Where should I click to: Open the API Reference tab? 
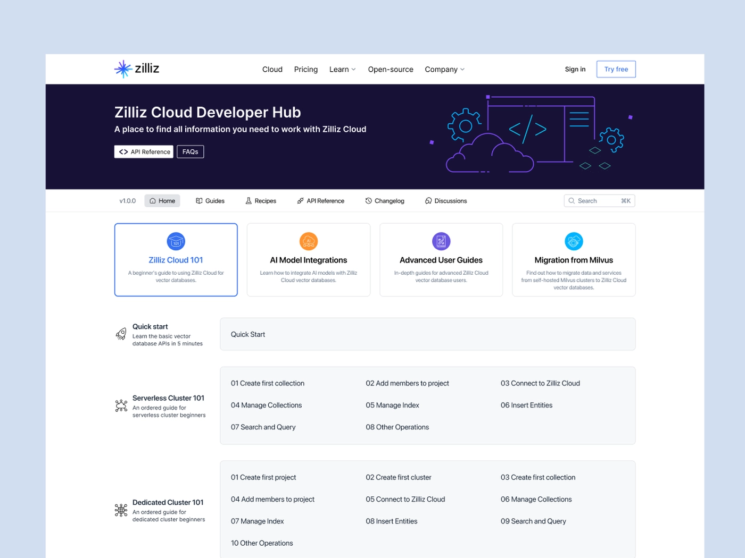click(320, 200)
